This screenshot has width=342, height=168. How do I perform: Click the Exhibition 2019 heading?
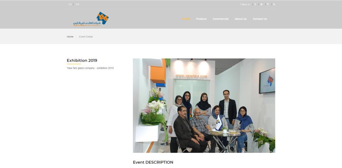82,60
